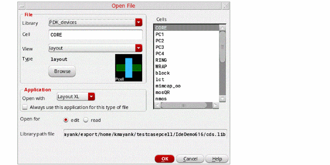Click the Cells list scroll left arrow
This screenshot has height=165, width=330.
(x=157, y=105)
